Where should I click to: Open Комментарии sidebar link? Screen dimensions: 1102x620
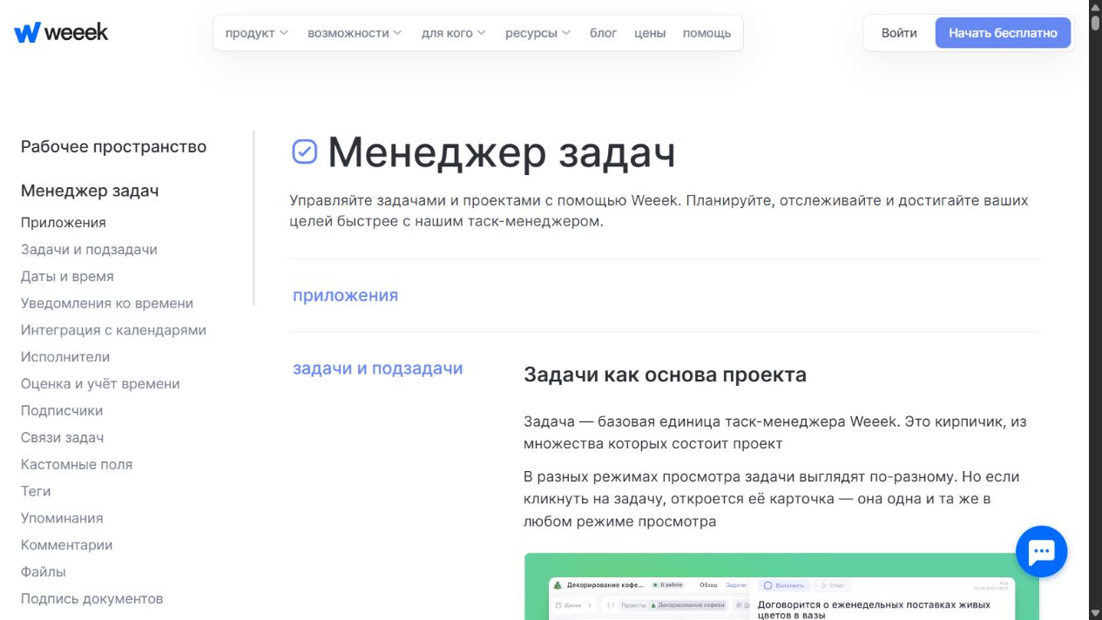point(67,546)
